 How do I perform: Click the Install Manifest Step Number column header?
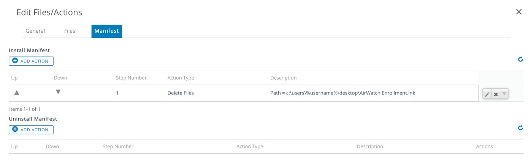(x=131, y=78)
